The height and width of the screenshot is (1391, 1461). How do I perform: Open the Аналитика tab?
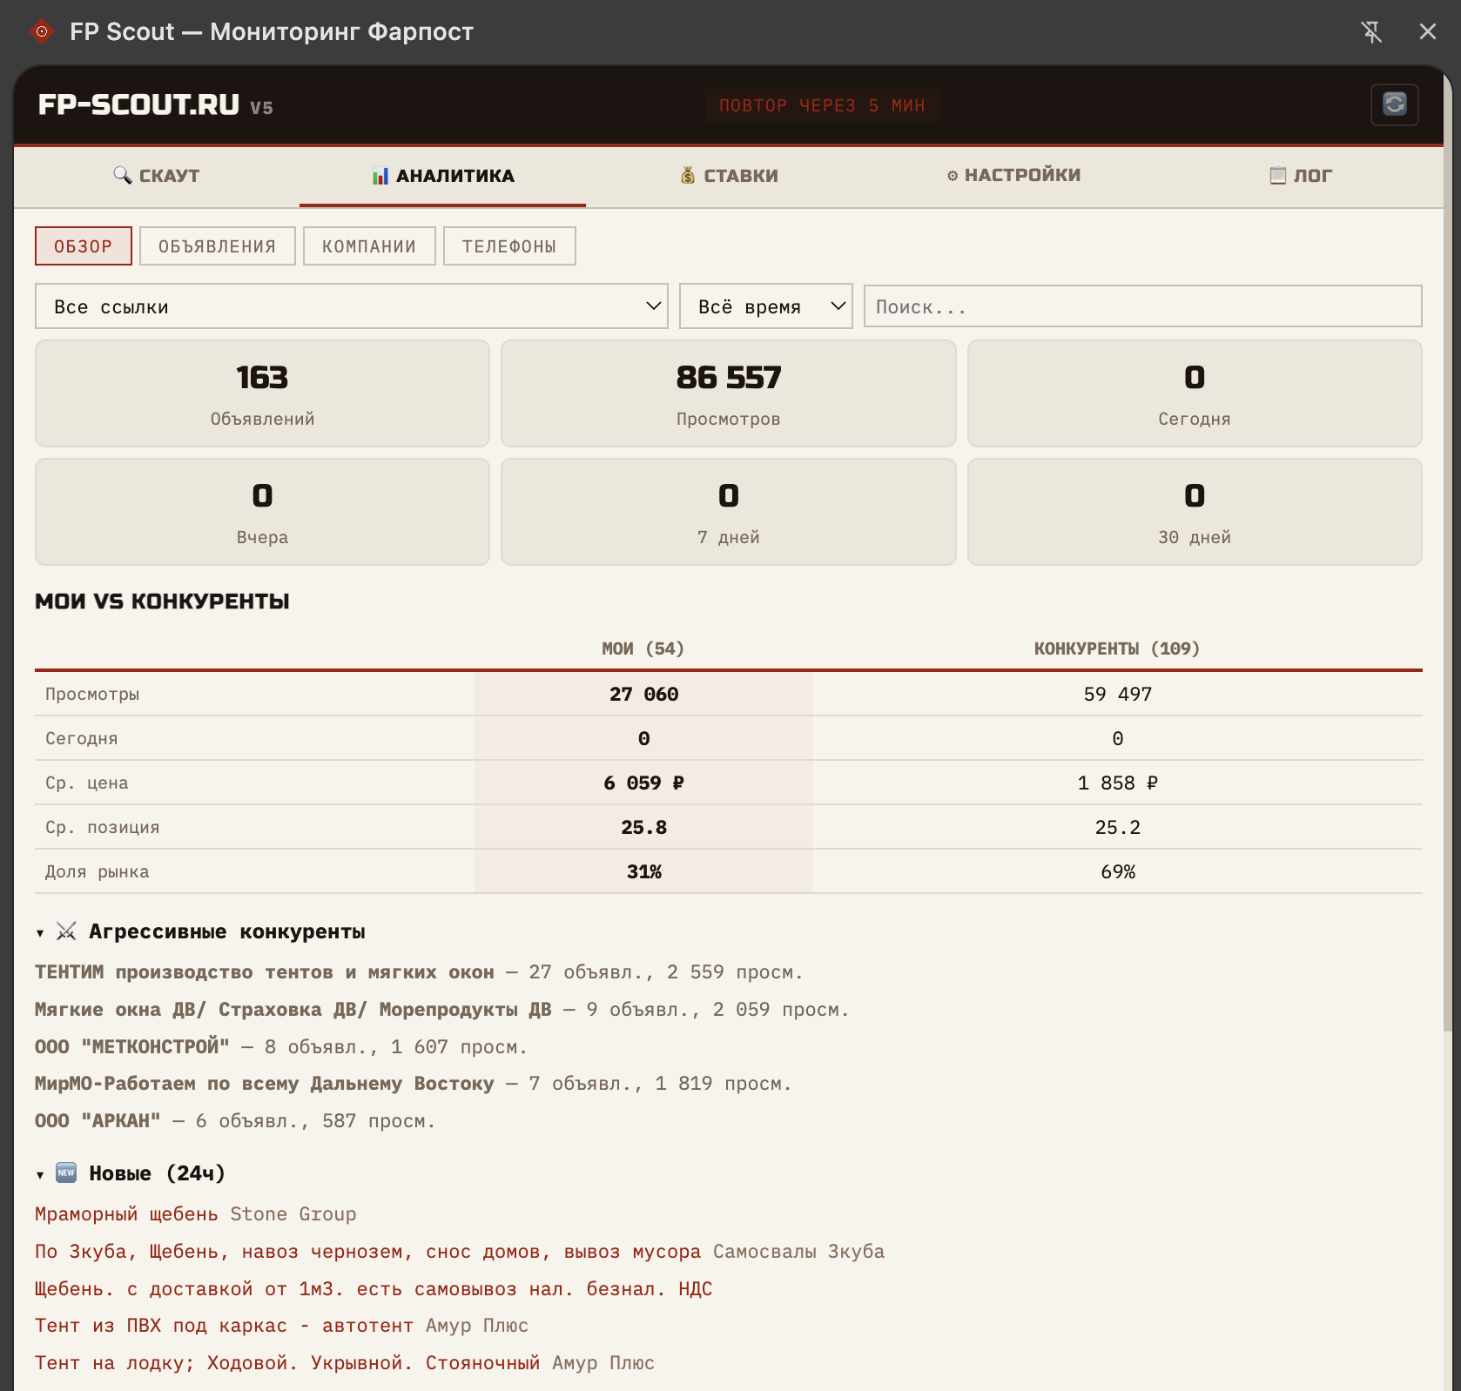click(x=442, y=176)
